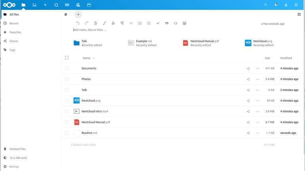This screenshot has height=171, width=305.
Task: Undo the last edit in editor
Action: 78,23
